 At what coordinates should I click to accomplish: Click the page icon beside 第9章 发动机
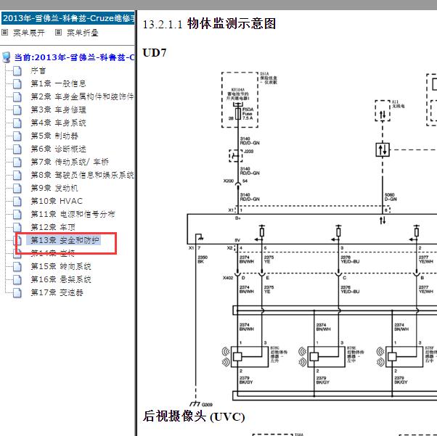pos(17,188)
